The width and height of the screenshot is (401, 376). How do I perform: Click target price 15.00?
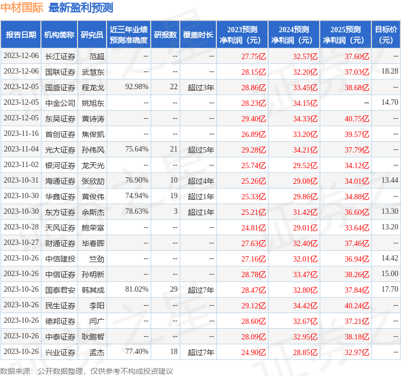[390, 273]
